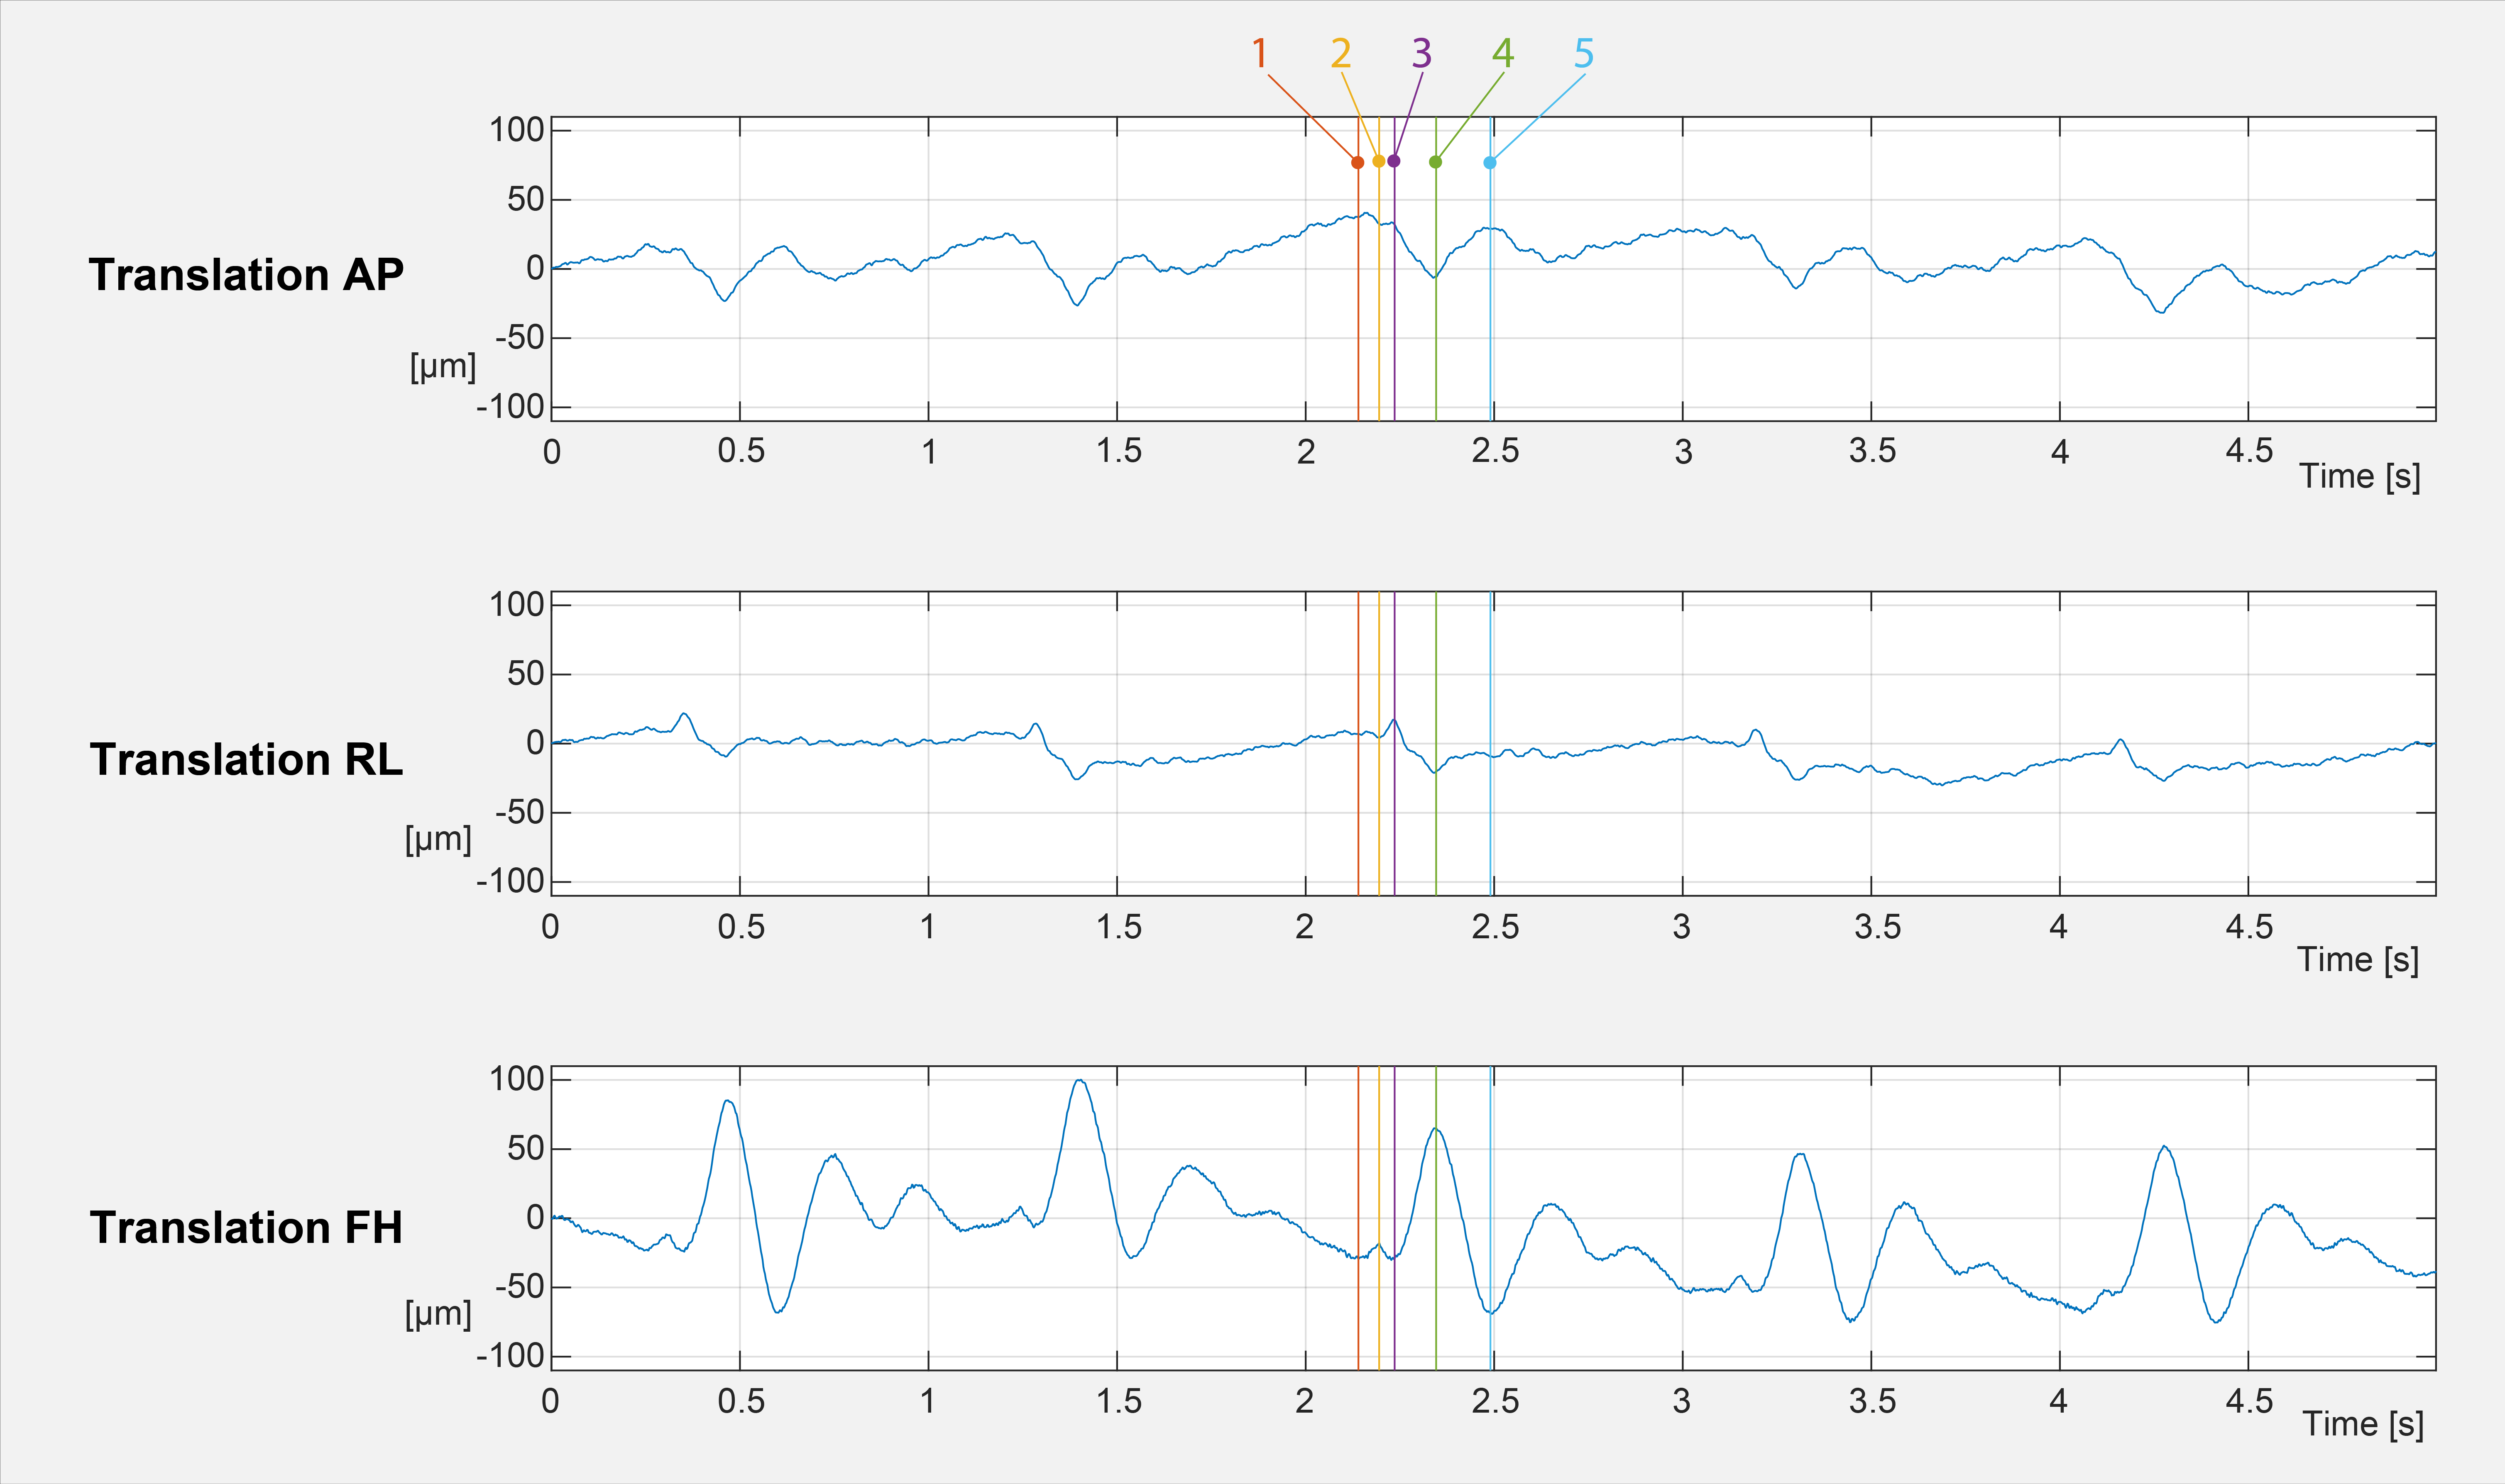The width and height of the screenshot is (2505, 1484).
Task: Click the red number 1 label
Action: [x=1260, y=53]
